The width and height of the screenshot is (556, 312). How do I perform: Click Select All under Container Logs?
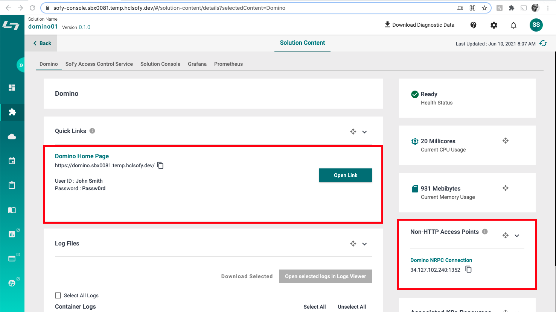(x=315, y=307)
